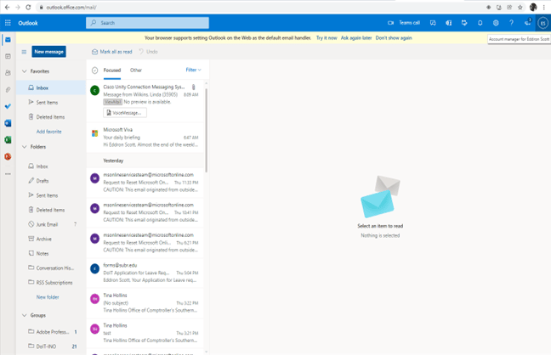Open the Filter dropdown
This screenshot has width=551, height=355.
[x=193, y=70]
